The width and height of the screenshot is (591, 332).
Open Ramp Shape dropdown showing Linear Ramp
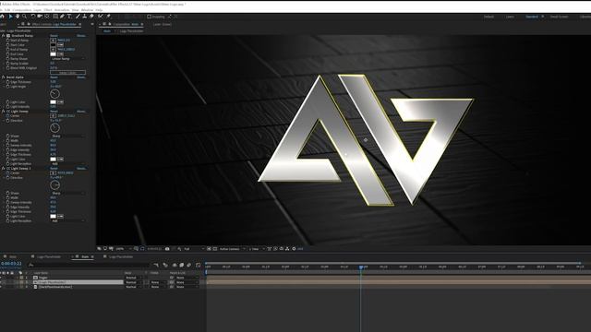tap(67, 59)
